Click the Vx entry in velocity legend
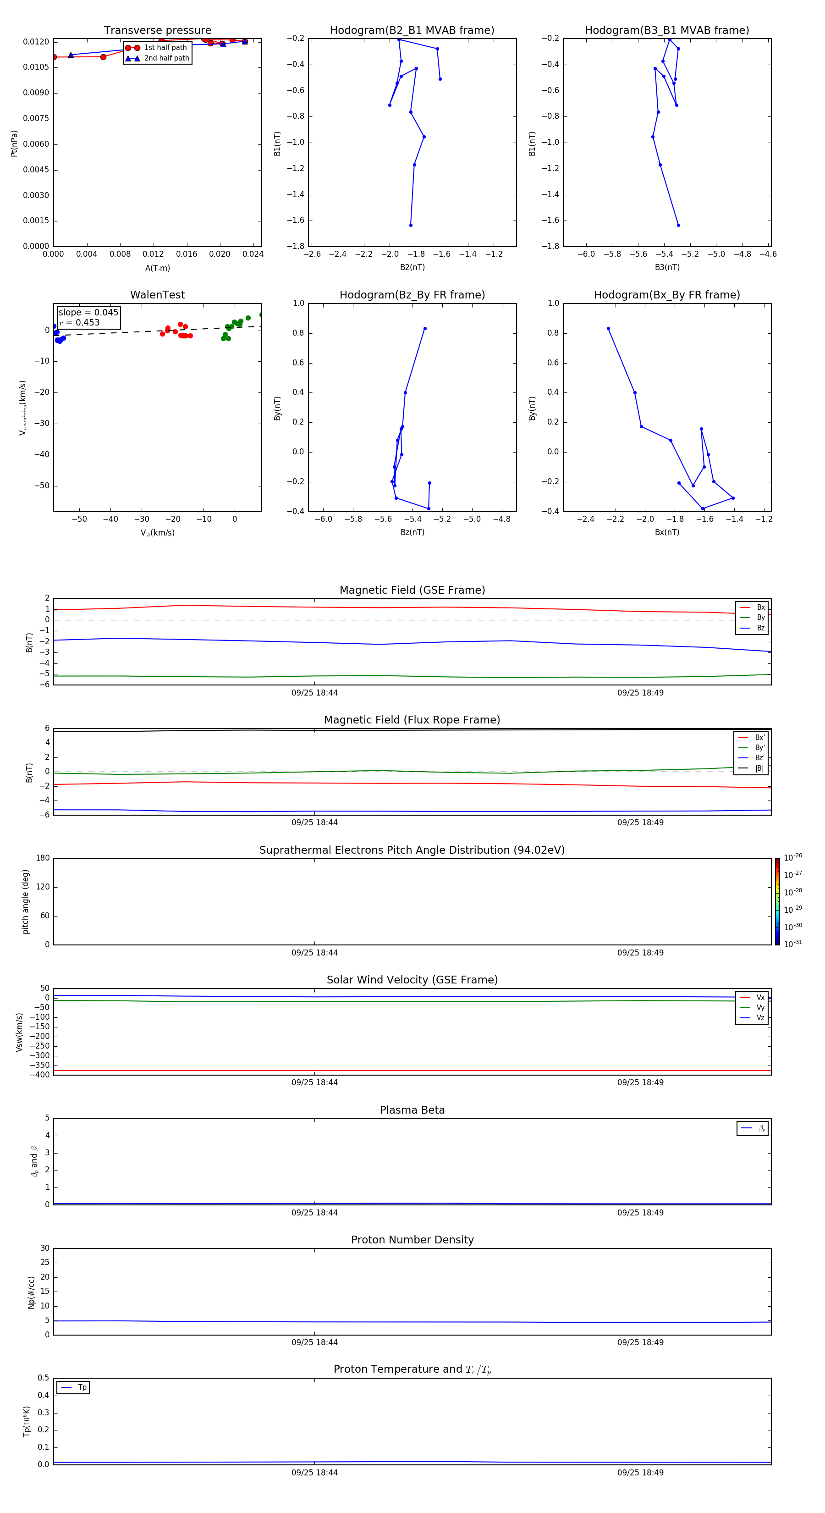This screenshot has height=1513, width=825. click(x=752, y=997)
